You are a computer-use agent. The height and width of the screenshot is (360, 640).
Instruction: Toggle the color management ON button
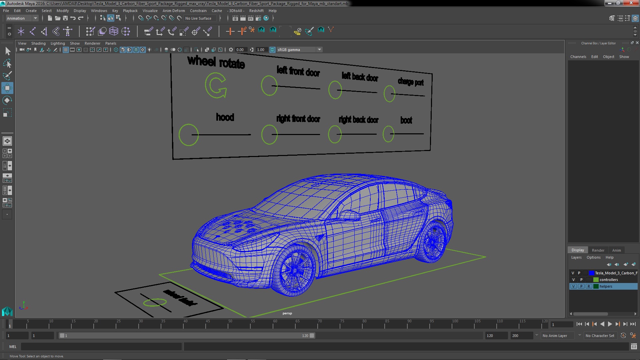[x=272, y=50]
